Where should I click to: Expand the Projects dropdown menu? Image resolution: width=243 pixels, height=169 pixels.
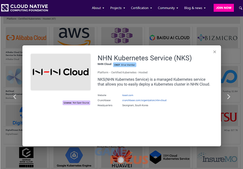(118, 8)
